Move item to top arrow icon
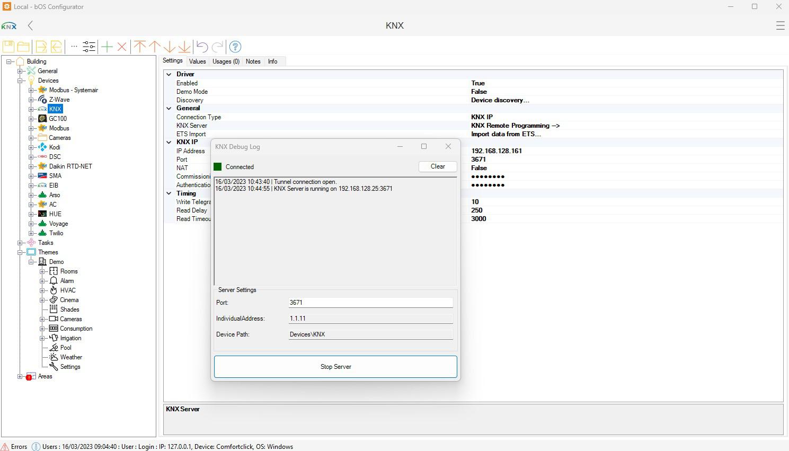Image resolution: width=789 pixels, height=451 pixels. [140, 47]
